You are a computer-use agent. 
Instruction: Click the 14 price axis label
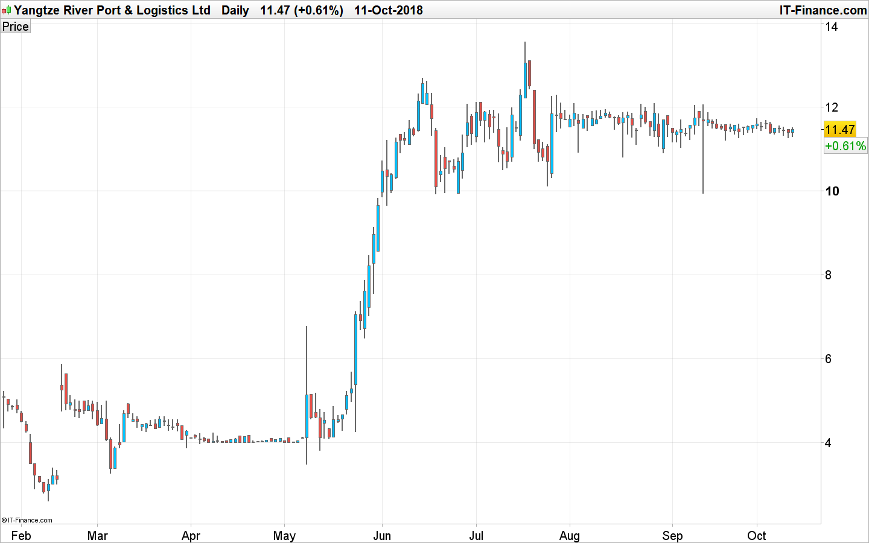(832, 27)
